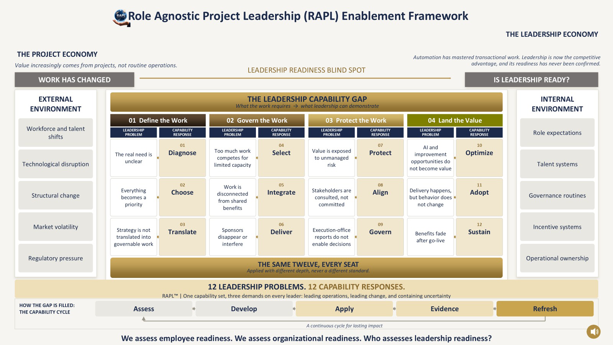Image resolution: width=613 pixels, height=345 pixels.
Task: Select Governance routines item
Action: coord(557,195)
